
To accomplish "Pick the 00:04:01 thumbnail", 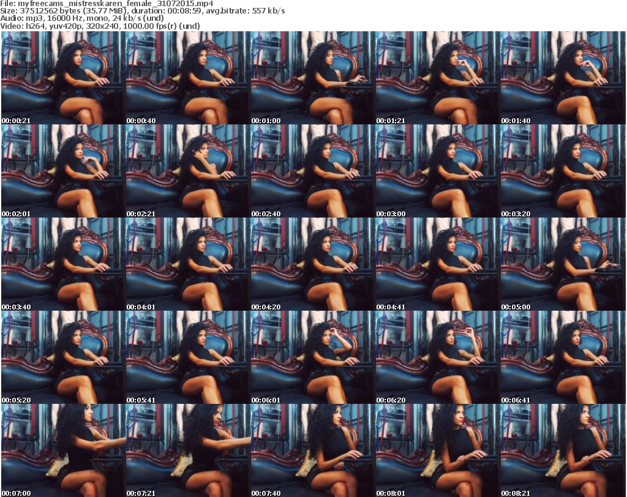I will pyautogui.click(x=189, y=264).
